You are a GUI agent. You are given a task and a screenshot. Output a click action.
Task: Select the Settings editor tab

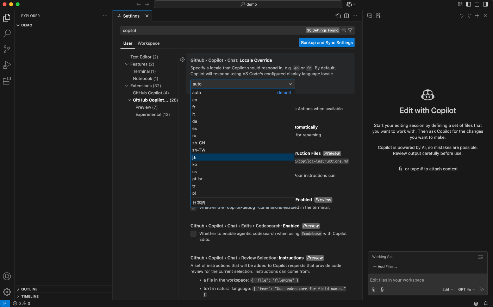(133, 16)
